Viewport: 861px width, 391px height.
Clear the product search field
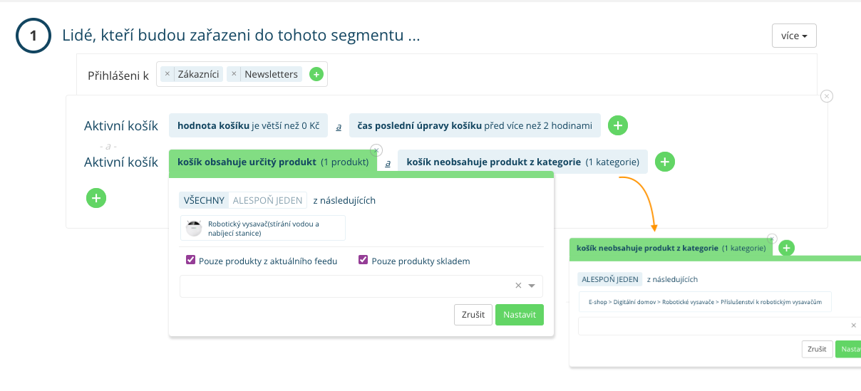pyautogui.click(x=518, y=286)
